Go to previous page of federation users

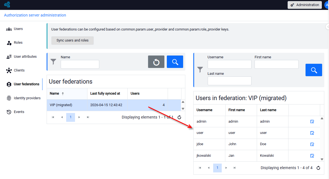click(208, 168)
